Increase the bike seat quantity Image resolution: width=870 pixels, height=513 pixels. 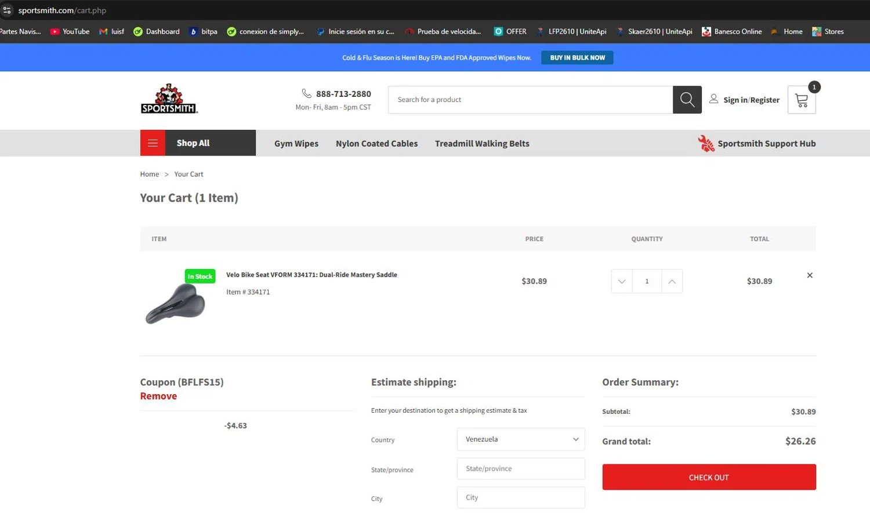coord(672,281)
